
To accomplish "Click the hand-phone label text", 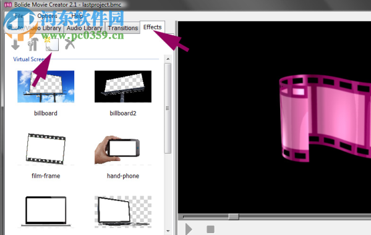I will (123, 176).
